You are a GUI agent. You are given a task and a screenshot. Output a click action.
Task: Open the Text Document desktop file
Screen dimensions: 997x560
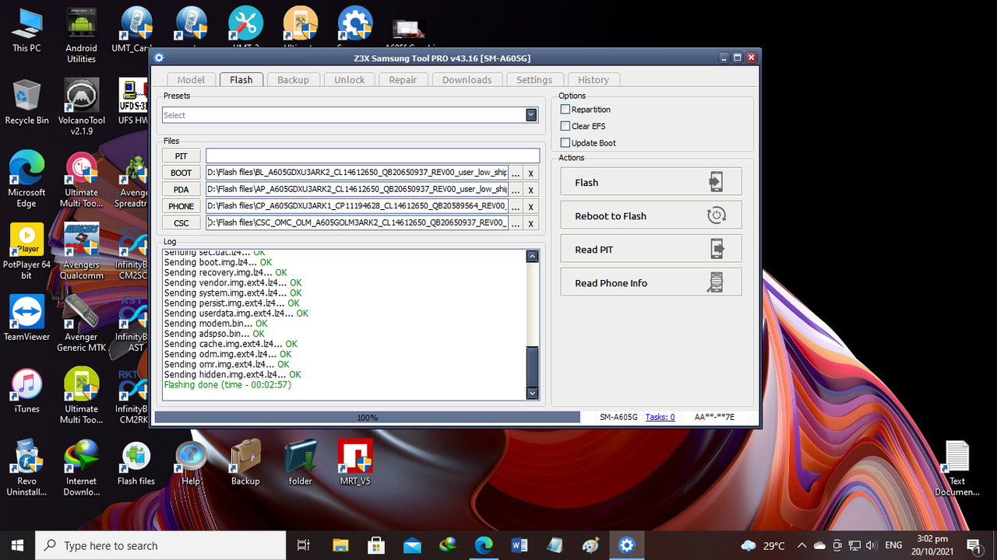(x=957, y=467)
